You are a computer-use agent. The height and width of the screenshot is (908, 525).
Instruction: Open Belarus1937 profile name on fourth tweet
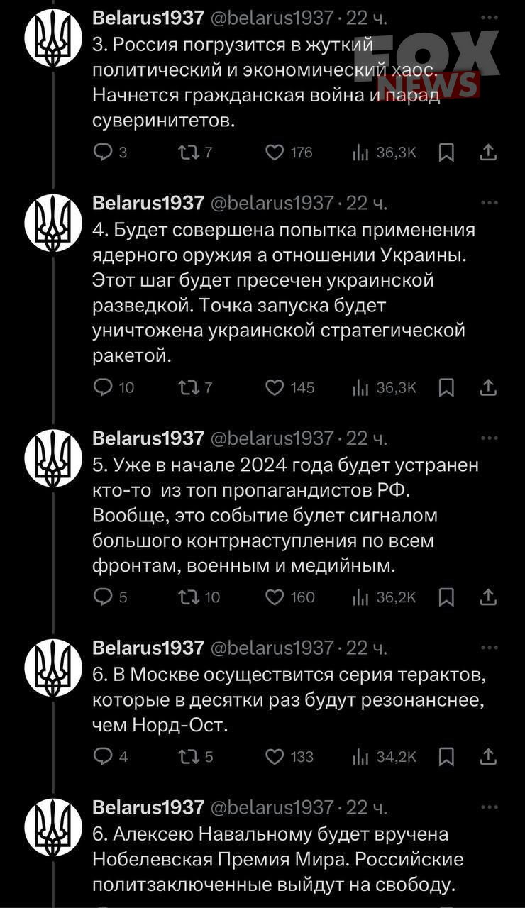pos(148,648)
